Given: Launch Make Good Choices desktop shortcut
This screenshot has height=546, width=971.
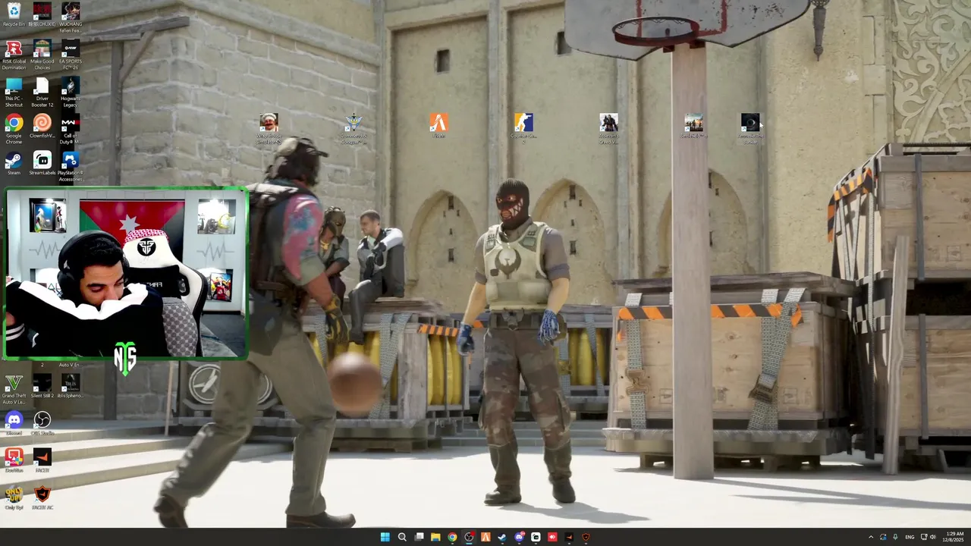Looking at the screenshot, I should coord(42,55).
